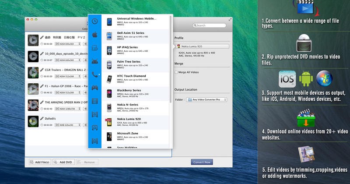Screen dimensions: 350x184
Task: Click the Dafodils file name
Action: pos(50,118)
